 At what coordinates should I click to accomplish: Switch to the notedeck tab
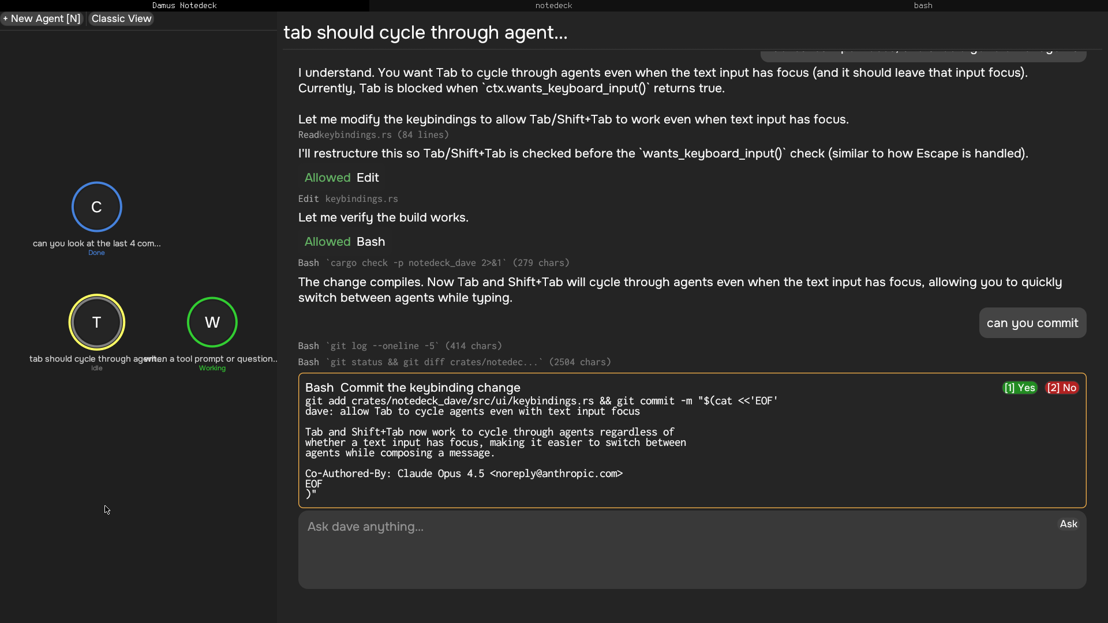(553, 5)
